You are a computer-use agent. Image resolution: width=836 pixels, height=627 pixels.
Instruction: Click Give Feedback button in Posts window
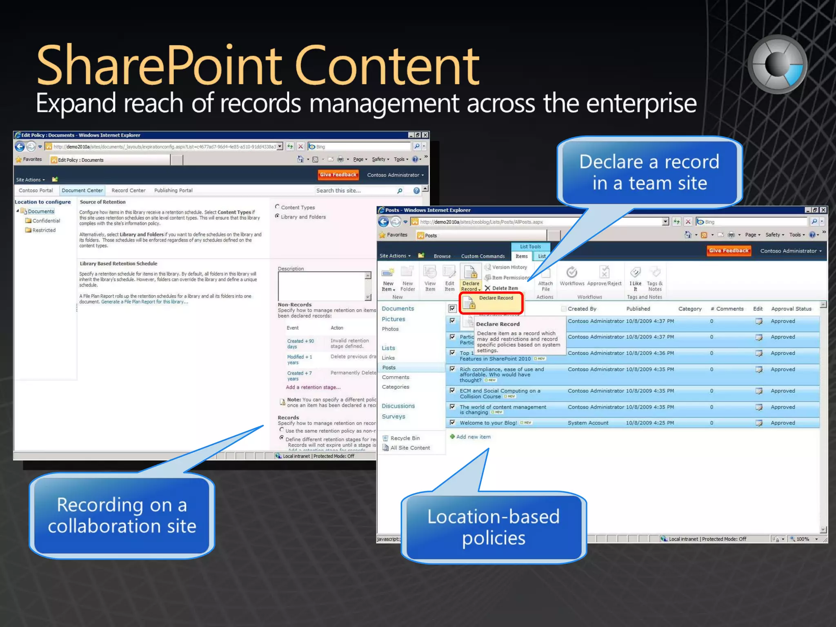click(x=729, y=251)
